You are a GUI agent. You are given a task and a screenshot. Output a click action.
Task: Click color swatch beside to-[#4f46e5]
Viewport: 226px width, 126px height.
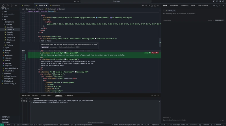coord(111,18)
